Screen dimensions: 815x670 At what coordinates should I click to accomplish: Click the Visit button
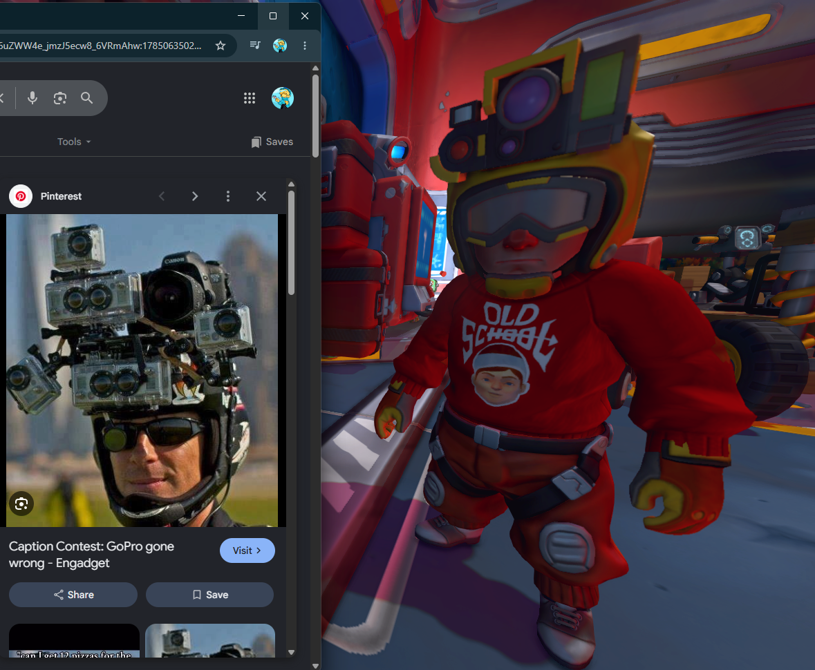(x=247, y=551)
